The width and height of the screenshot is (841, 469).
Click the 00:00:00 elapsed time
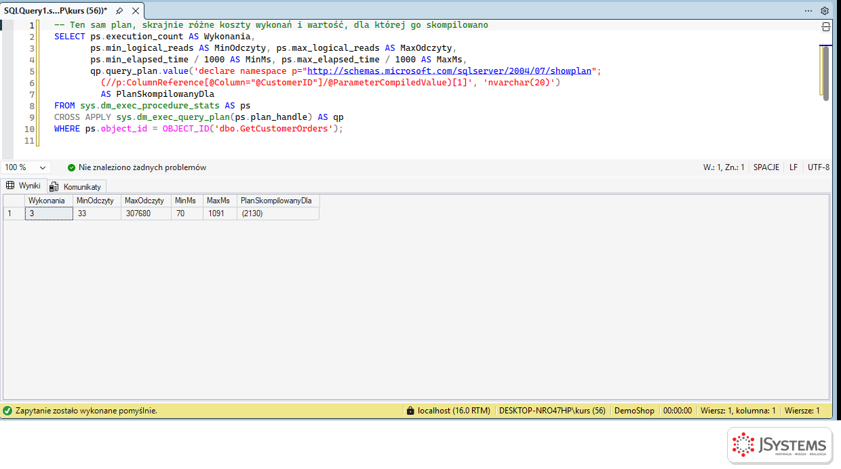click(678, 411)
